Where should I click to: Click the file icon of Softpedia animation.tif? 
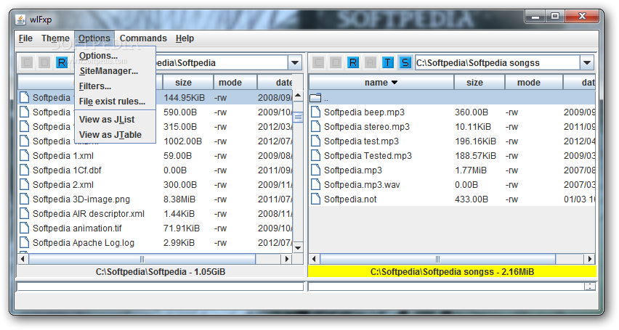25,228
